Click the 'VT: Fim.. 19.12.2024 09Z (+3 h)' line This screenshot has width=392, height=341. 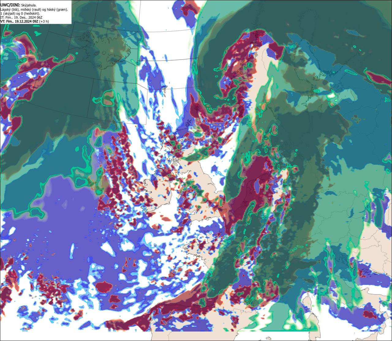coord(24,21)
